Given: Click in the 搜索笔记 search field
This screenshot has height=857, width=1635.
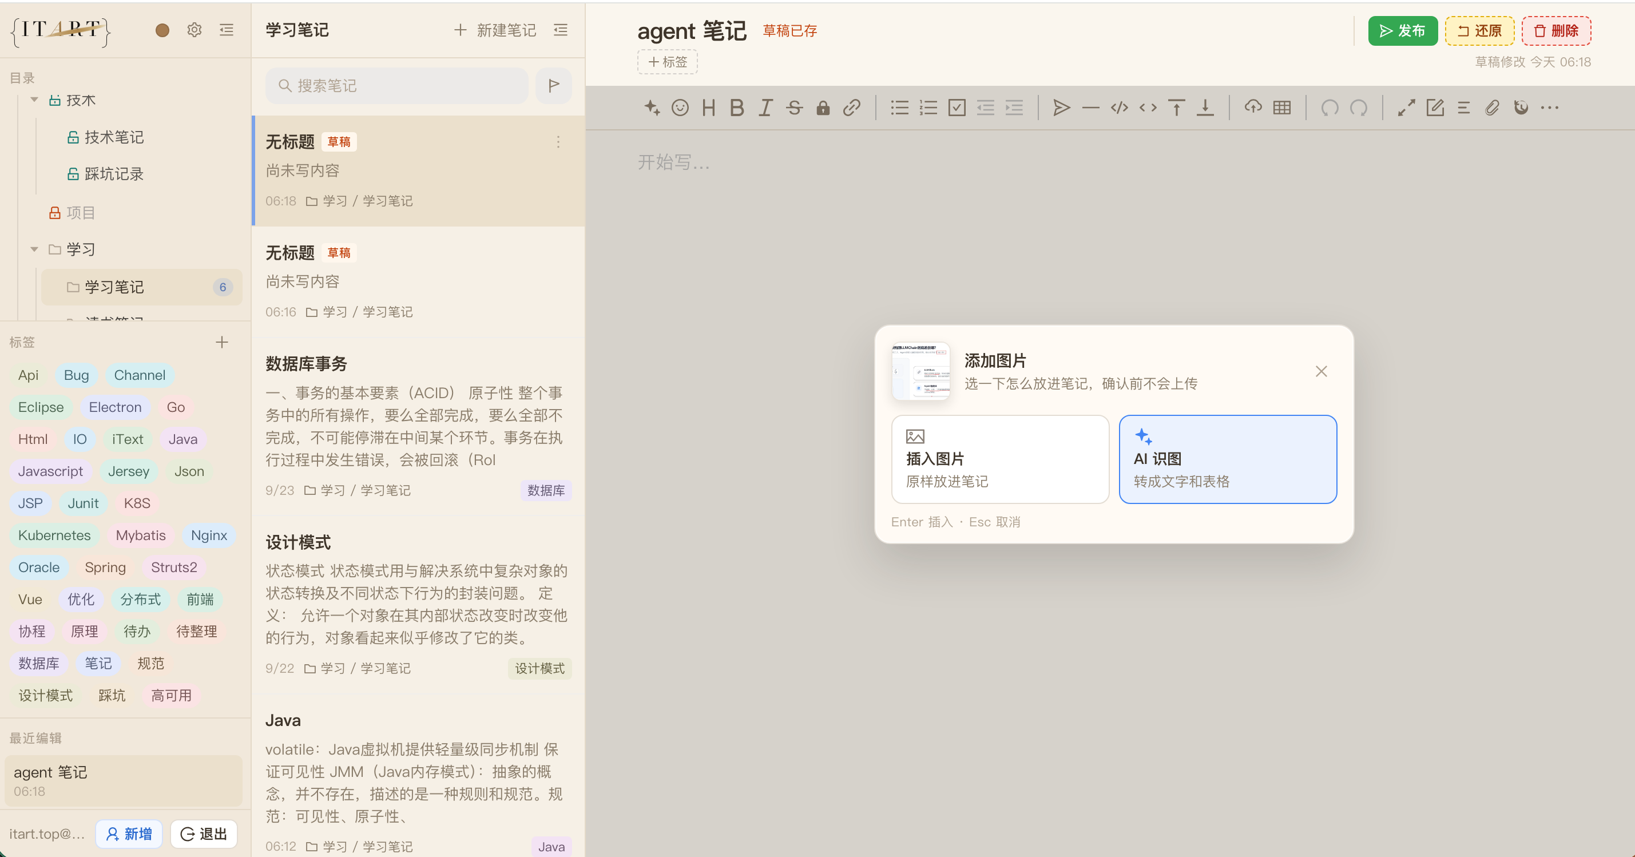Looking at the screenshot, I should coord(396,86).
